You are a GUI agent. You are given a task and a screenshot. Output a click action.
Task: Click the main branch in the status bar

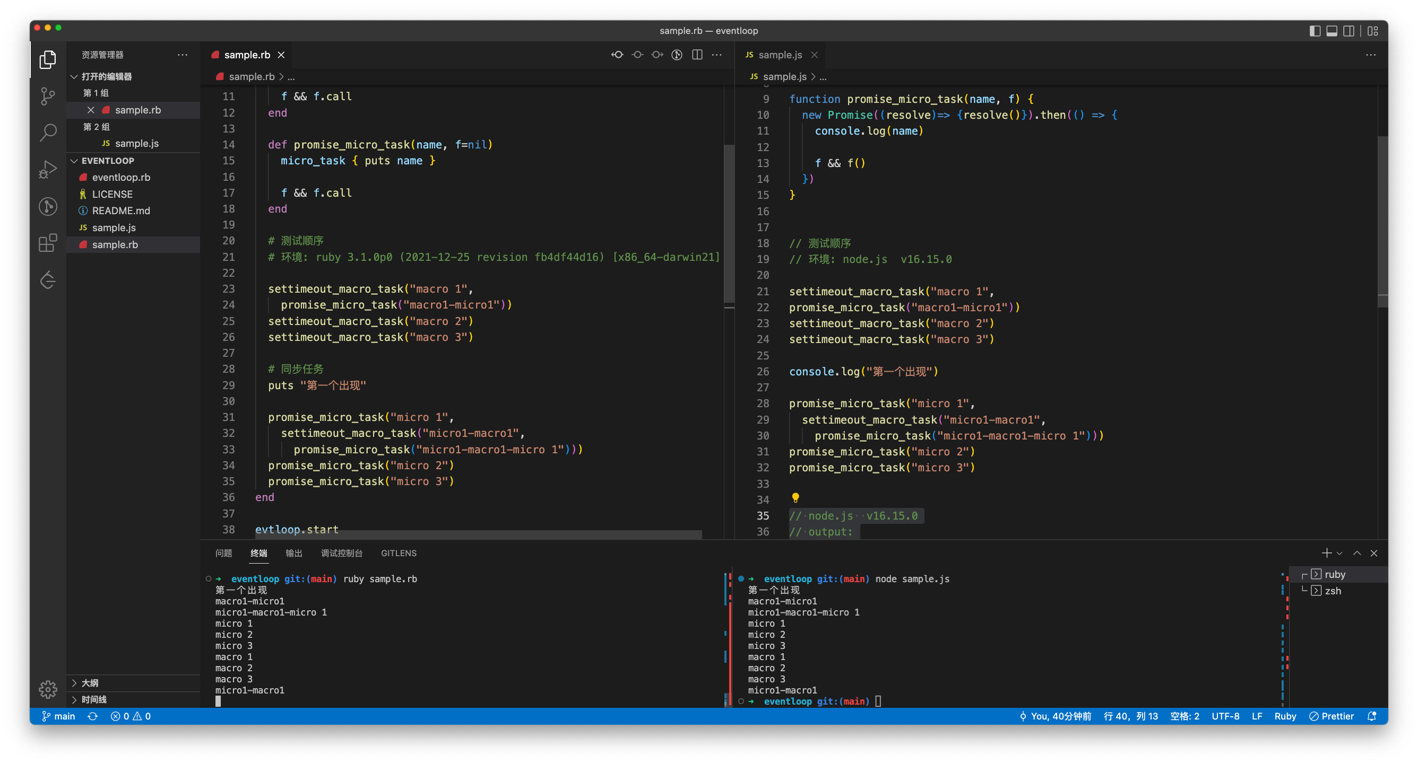tap(59, 716)
